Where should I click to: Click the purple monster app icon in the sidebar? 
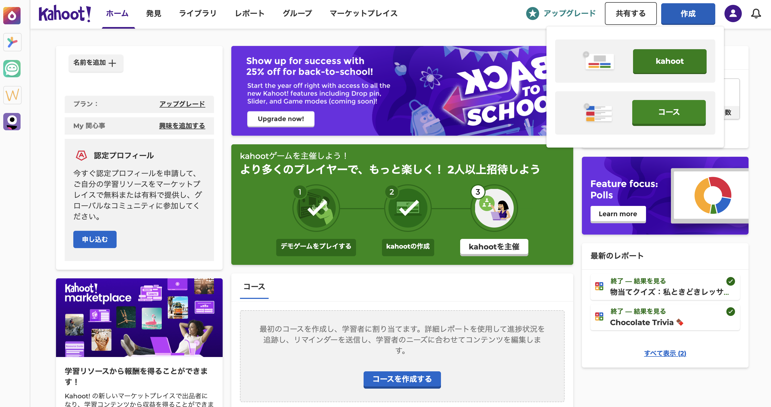coord(12,121)
